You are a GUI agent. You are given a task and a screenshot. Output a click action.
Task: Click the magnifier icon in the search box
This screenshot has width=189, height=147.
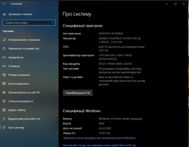coord(53,23)
